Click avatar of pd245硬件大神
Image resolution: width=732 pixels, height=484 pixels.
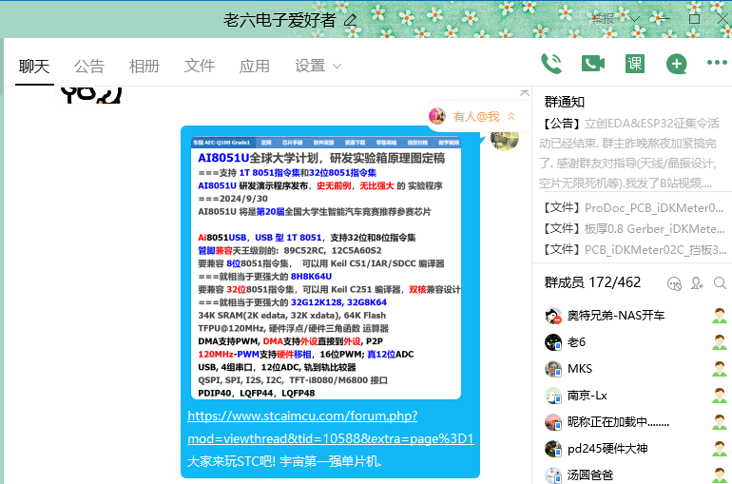click(553, 449)
